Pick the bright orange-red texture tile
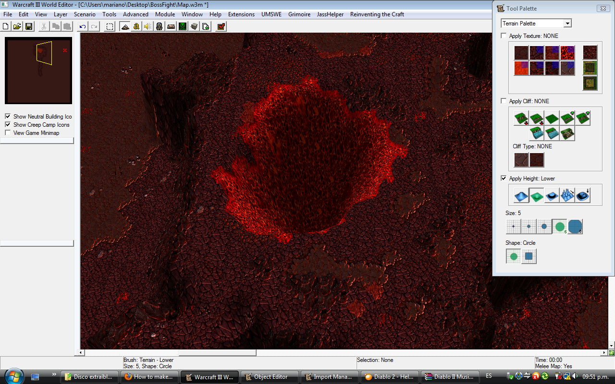 coord(521,68)
